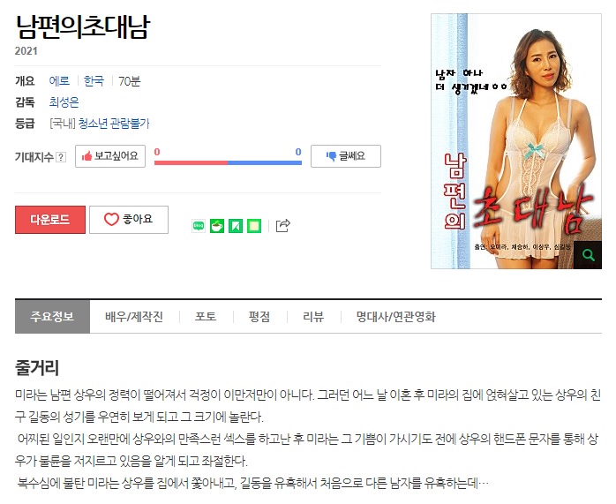
Task: Click the 보고싶어요 thumbs-up button
Action: pyautogui.click(x=110, y=156)
